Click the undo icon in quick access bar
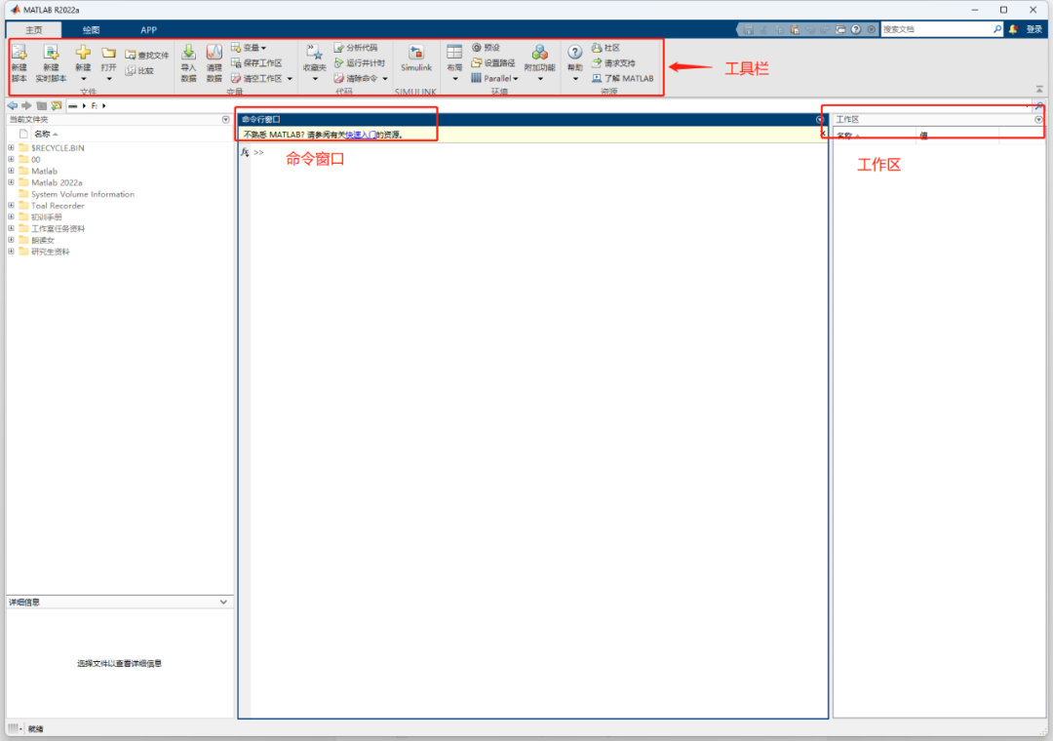The width and height of the screenshot is (1053, 741). 810,29
